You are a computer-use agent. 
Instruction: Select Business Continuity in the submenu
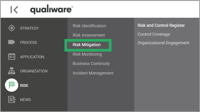pos(91,64)
